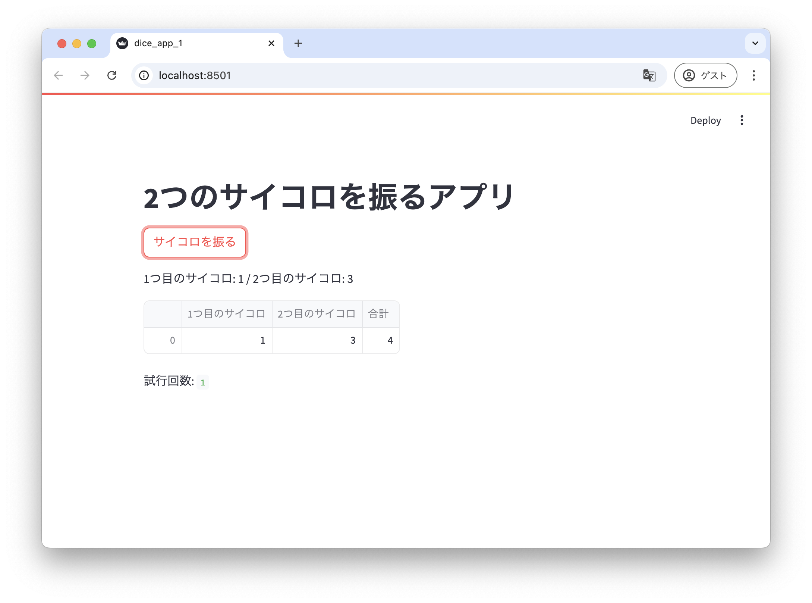Select the table cell showing 4
The height and width of the screenshot is (603, 812).
[x=390, y=340]
